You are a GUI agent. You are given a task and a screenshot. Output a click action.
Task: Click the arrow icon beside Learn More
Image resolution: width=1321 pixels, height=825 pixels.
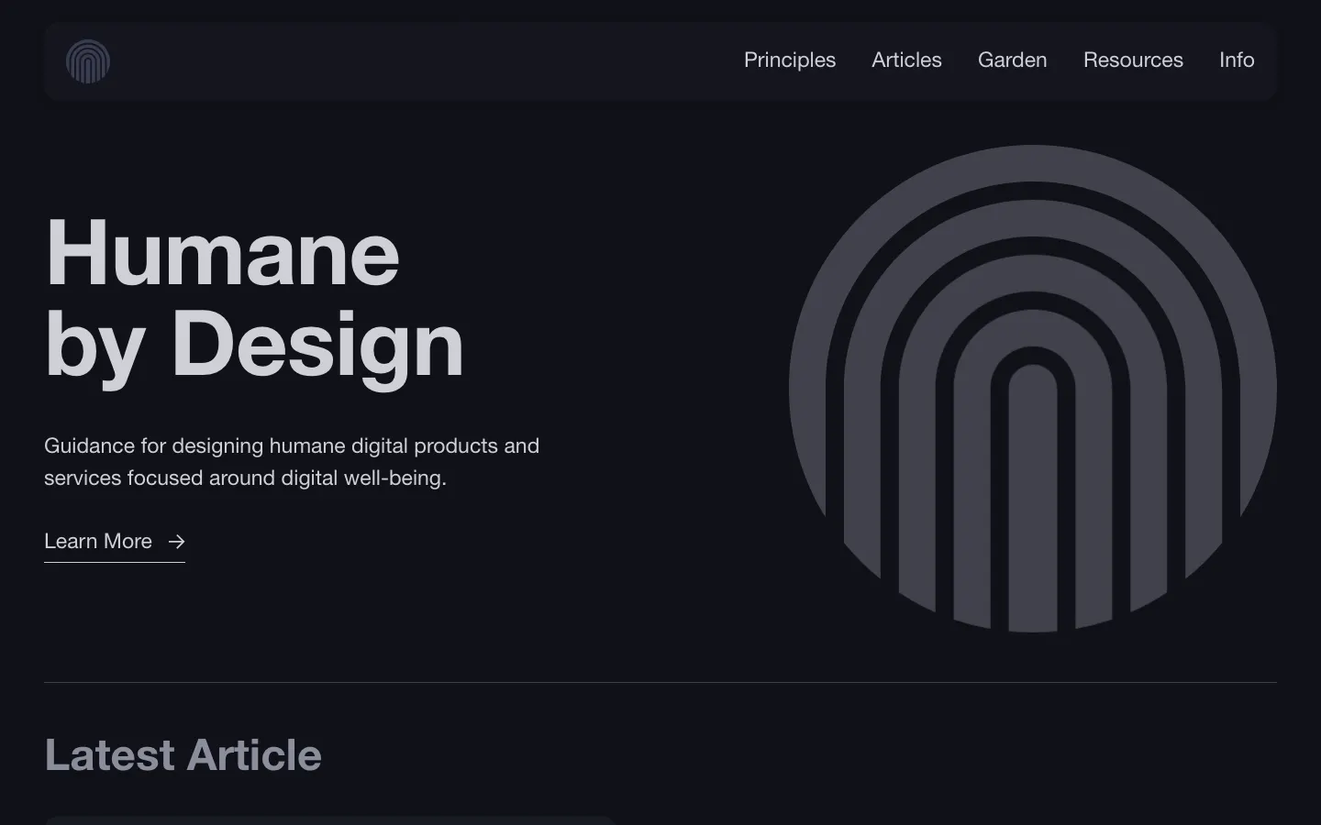click(176, 542)
